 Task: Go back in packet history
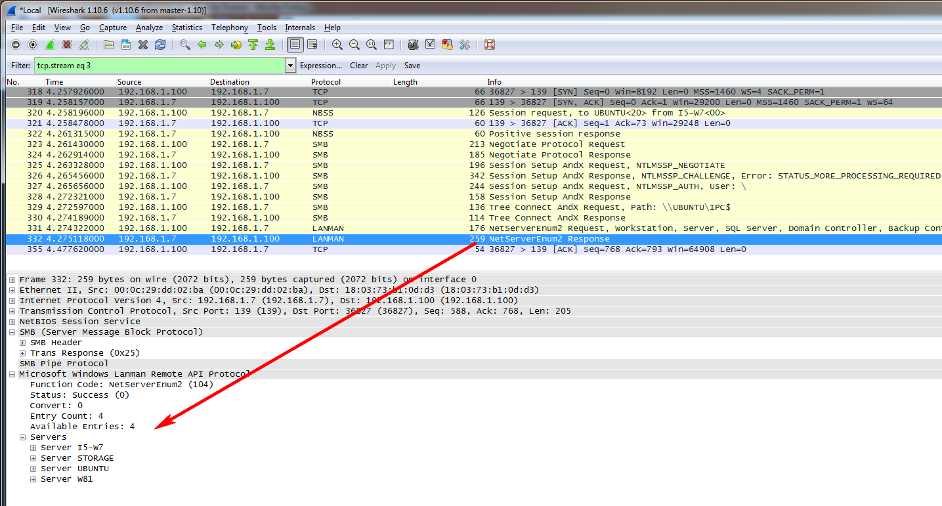[202, 45]
